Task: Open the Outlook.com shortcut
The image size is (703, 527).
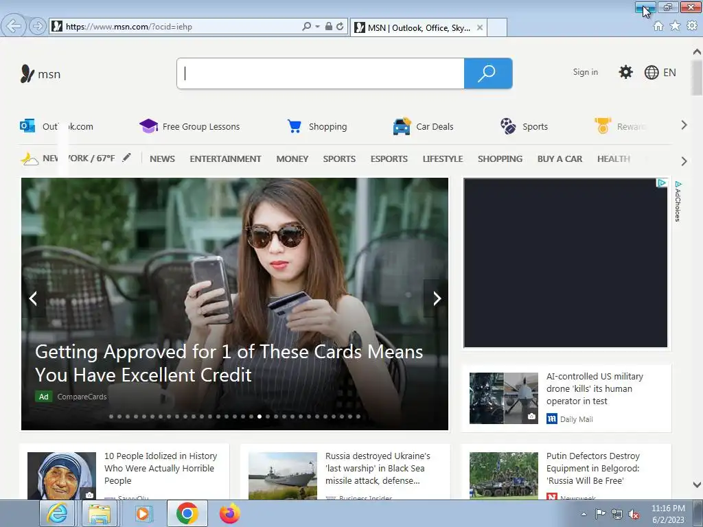Action: click(x=56, y=126)
